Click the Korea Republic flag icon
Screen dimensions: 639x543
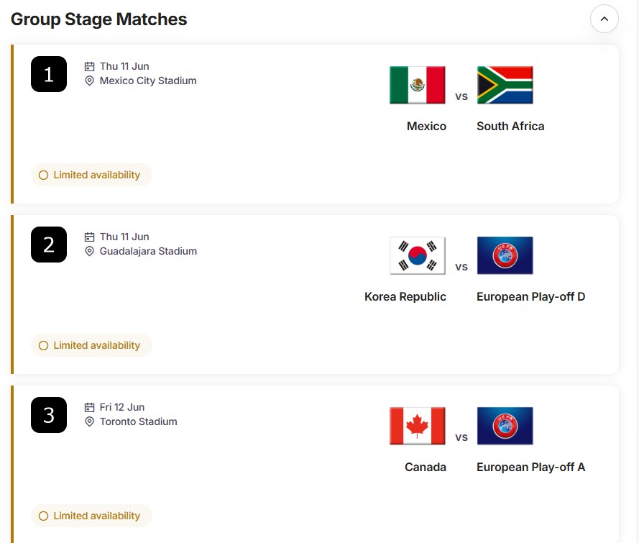417,255
